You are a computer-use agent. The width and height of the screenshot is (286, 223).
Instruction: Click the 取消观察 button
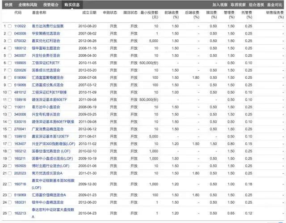coord(238,5)
